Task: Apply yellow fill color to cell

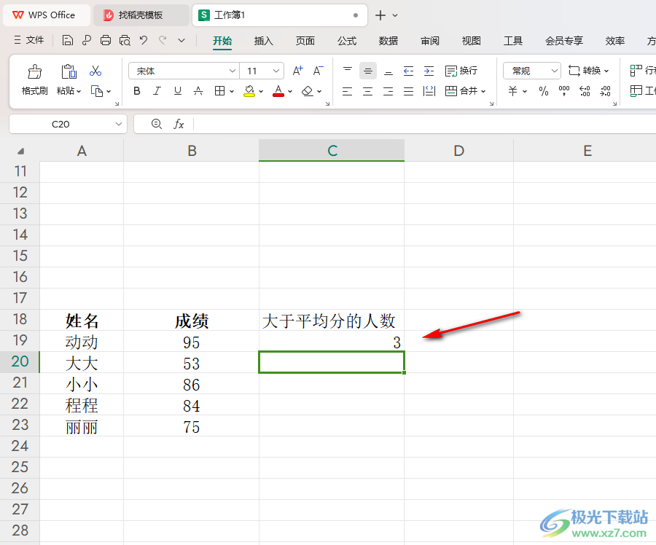Action: click(x=249, y=91)
